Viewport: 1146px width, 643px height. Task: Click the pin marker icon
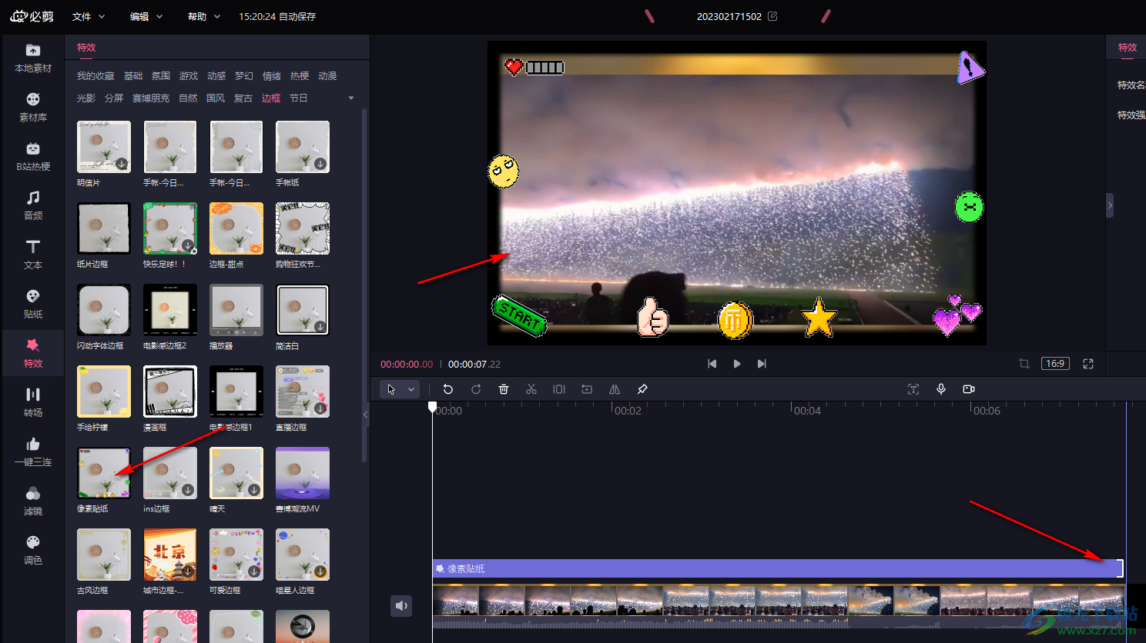(642, 389)
